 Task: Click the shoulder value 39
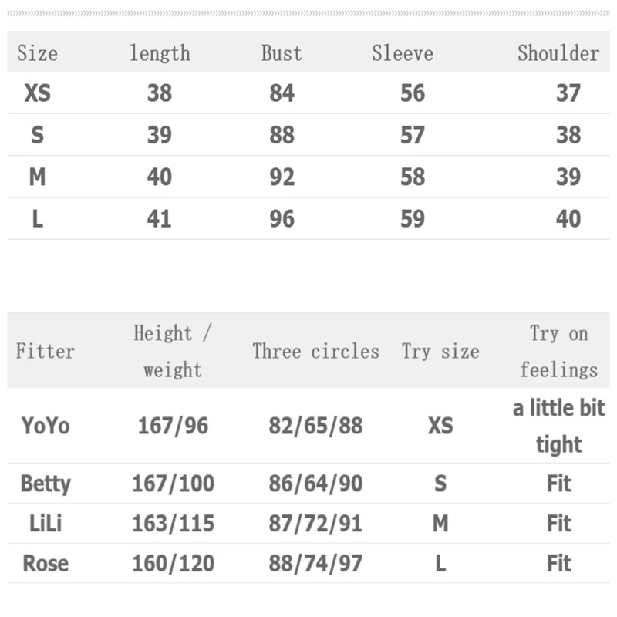click(568, 177)
